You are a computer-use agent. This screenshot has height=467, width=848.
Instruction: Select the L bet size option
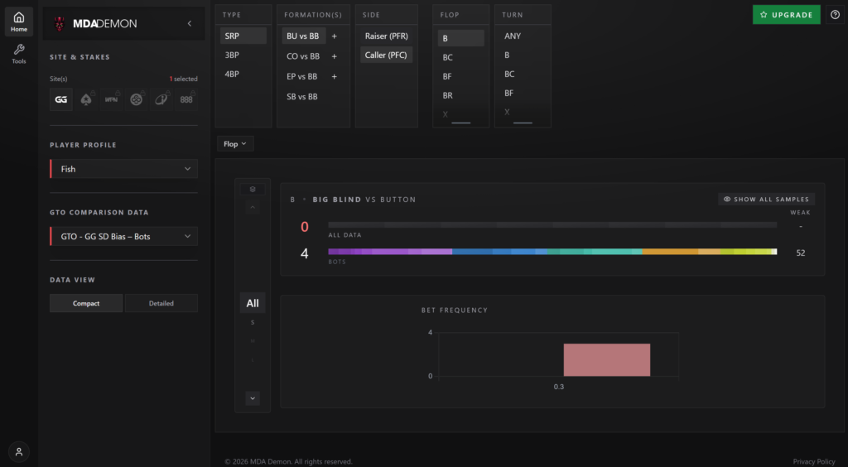click(253, 360)
